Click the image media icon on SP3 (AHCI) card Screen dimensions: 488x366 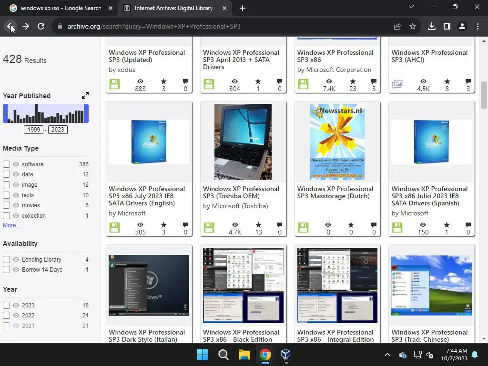(397, 84)
